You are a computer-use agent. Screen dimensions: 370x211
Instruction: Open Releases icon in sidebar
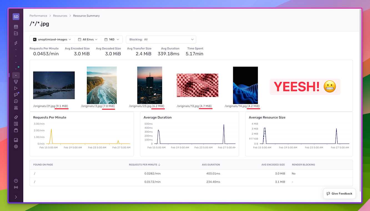tap(16, 130)
